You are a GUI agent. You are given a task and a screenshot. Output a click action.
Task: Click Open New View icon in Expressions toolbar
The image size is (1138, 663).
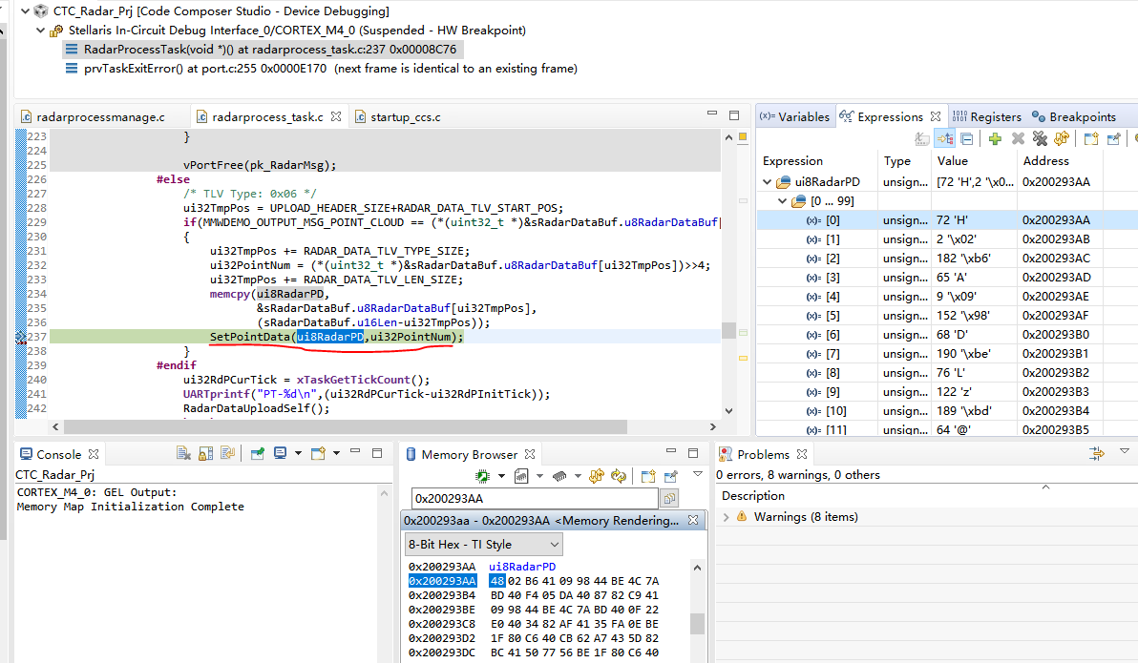1091,138
